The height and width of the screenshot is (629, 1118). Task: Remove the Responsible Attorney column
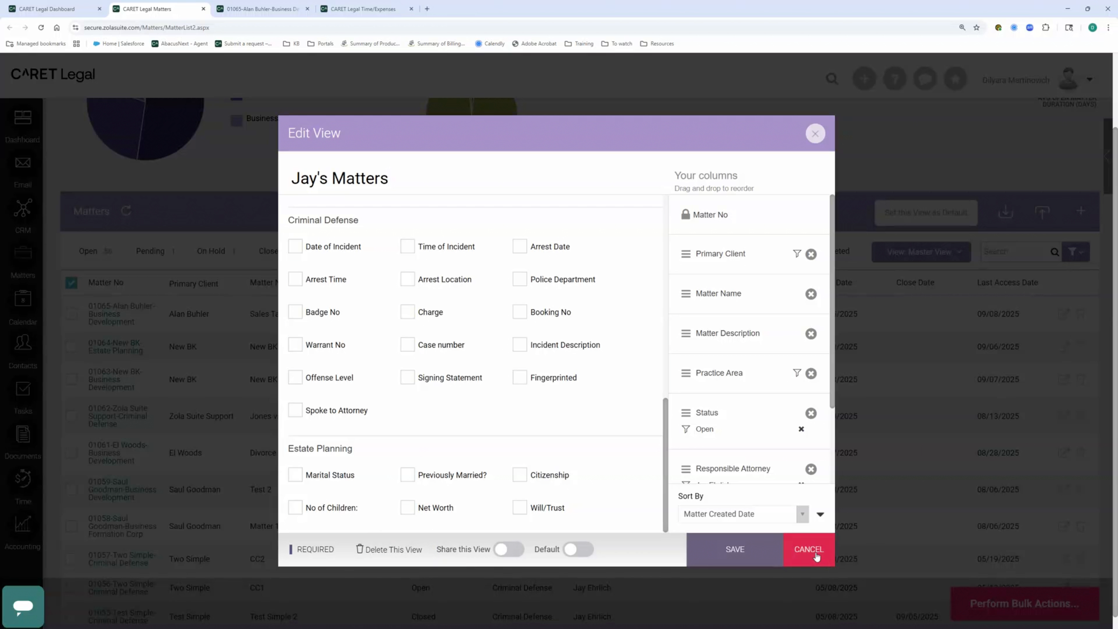click(811, 469)
